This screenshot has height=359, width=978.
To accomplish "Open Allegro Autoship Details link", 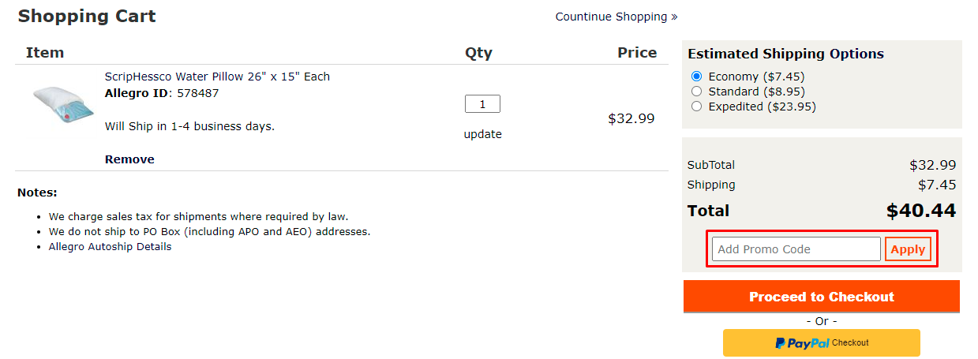I will 110,246.
